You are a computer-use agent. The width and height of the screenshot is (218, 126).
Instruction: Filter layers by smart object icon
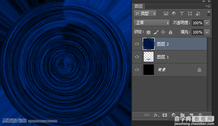pos(198,13)
